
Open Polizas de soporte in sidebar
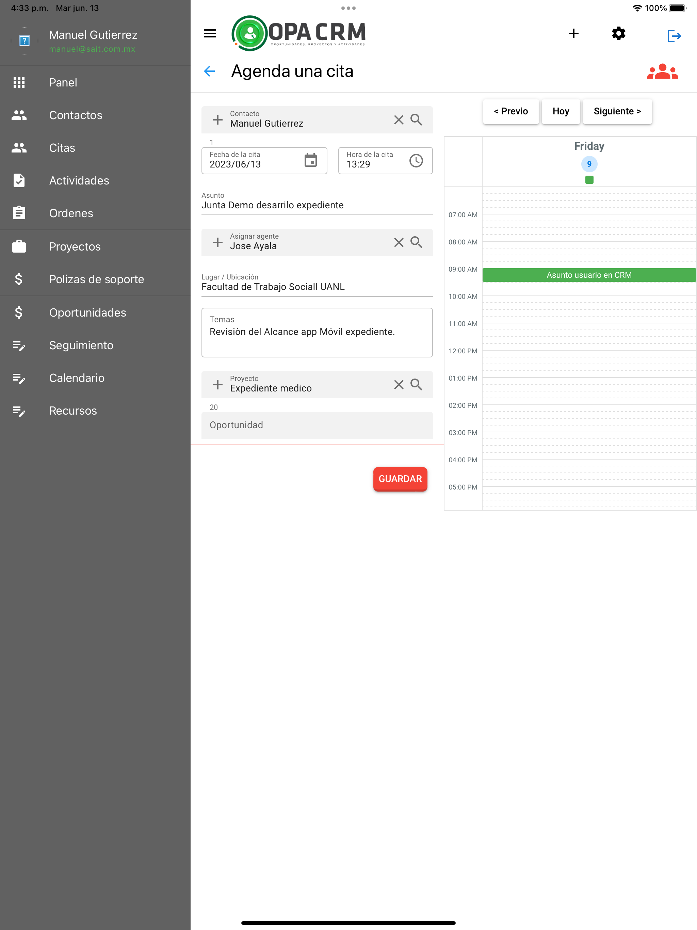click(x=95, y=279)
